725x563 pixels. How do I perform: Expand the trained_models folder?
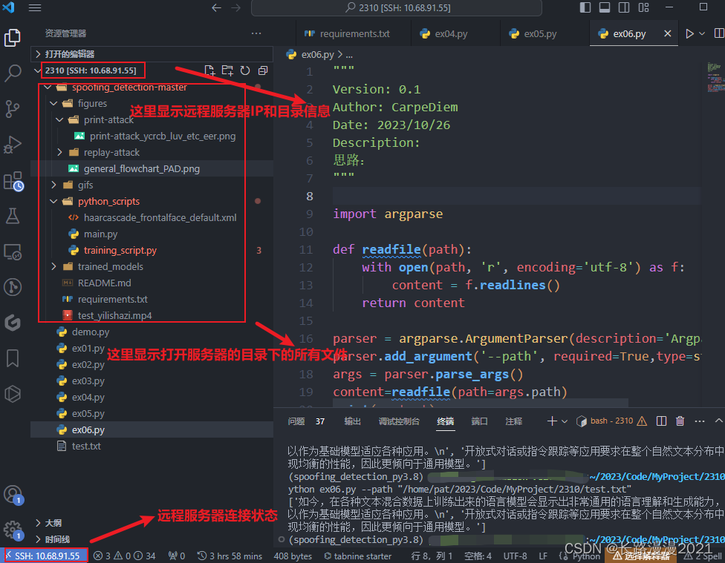[x=53, y=266]
